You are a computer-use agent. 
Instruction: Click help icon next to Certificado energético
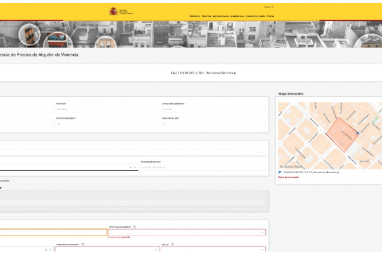(x=134, y=227)
